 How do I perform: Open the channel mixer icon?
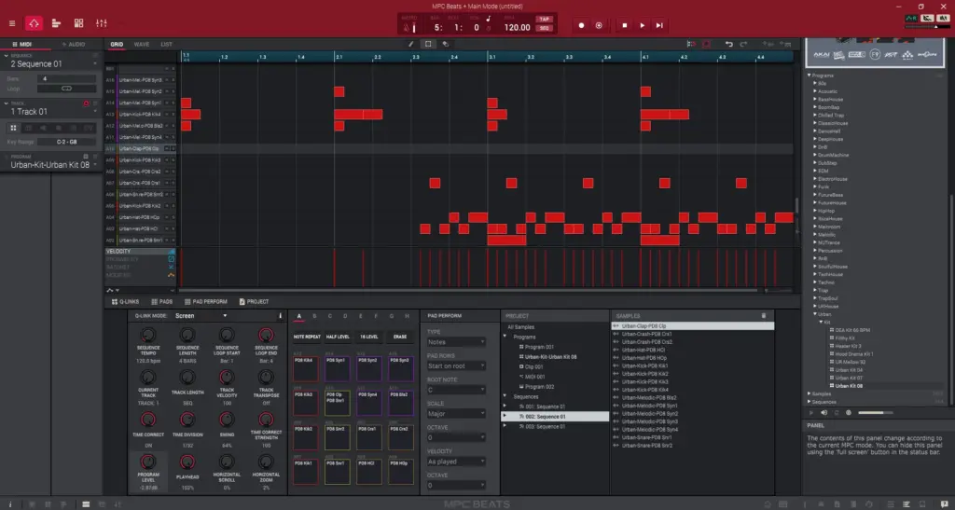coord(101,23)
